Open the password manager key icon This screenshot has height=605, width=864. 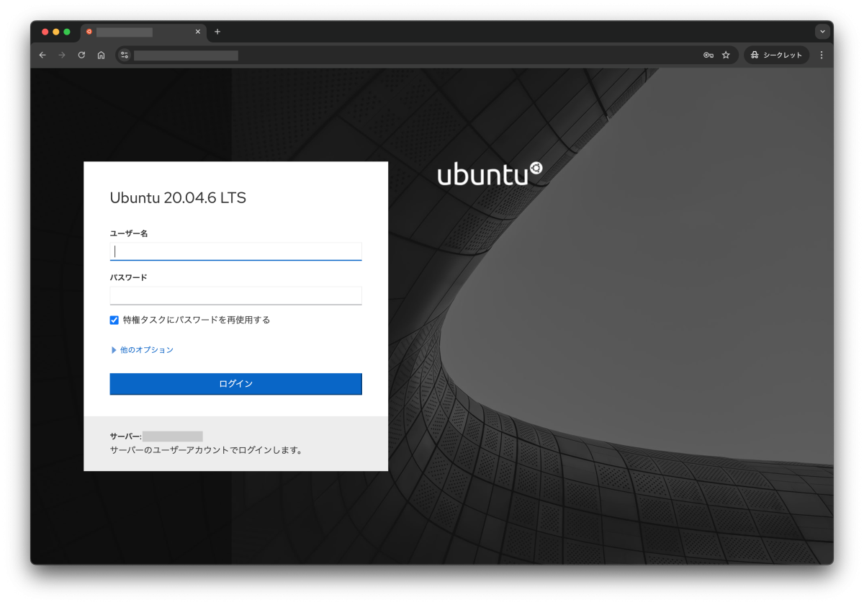(708, 55)
